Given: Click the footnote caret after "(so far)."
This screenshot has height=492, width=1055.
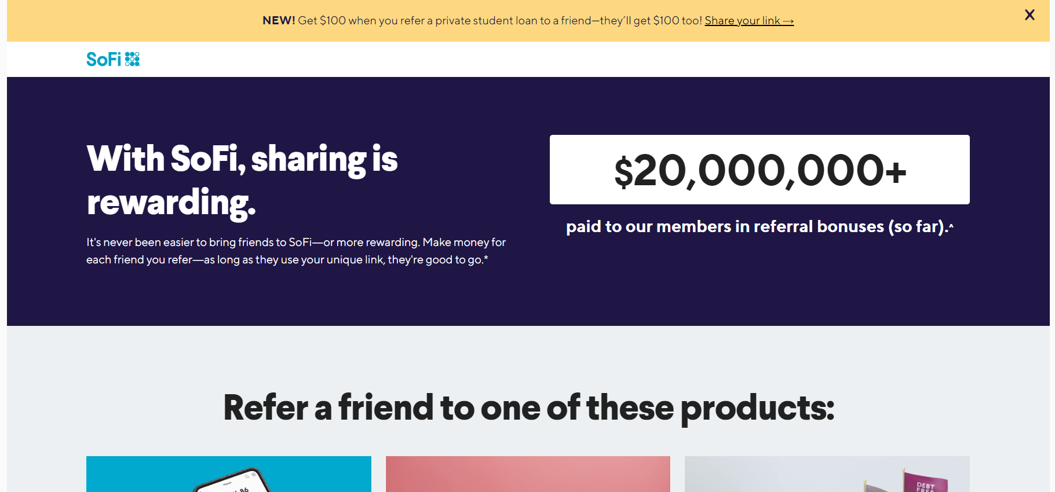Looking at the screenshot, I should (951, 225).
